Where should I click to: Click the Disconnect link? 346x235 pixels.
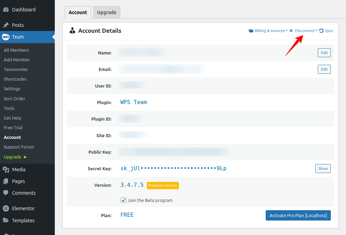[x=305, y=31]
